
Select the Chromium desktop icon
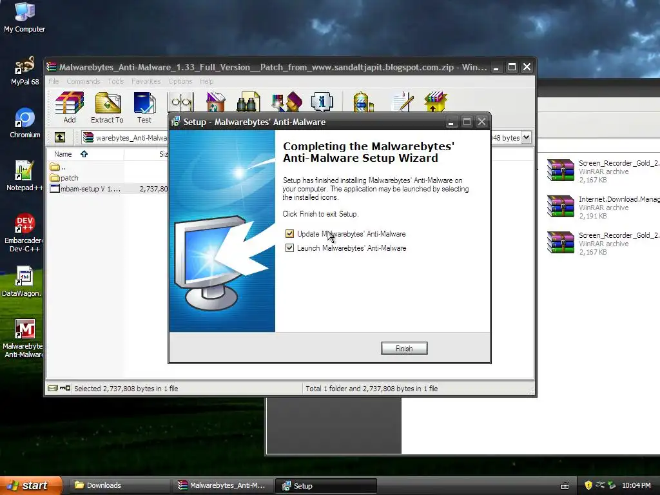click(25, 123)
